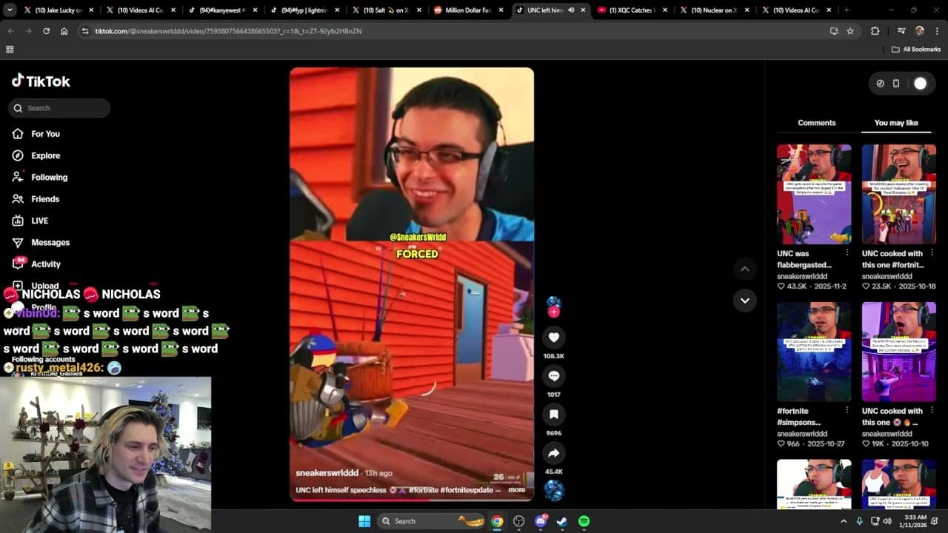The height and width of the screenshot is (533, 948).
Task: Click the TikTok URL address bar
Action: 459,31
